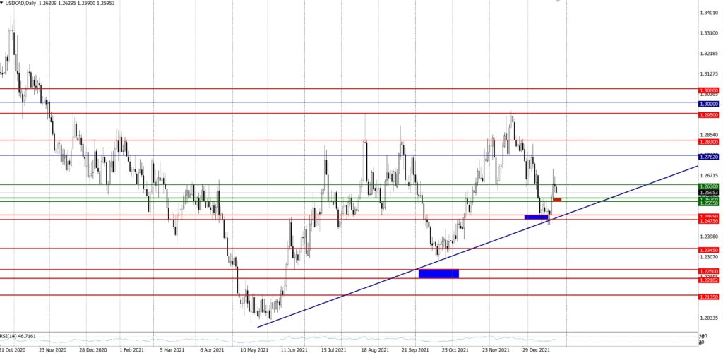Click the chart shift marker at top
The image size is (723, 353).
(559, 2)
